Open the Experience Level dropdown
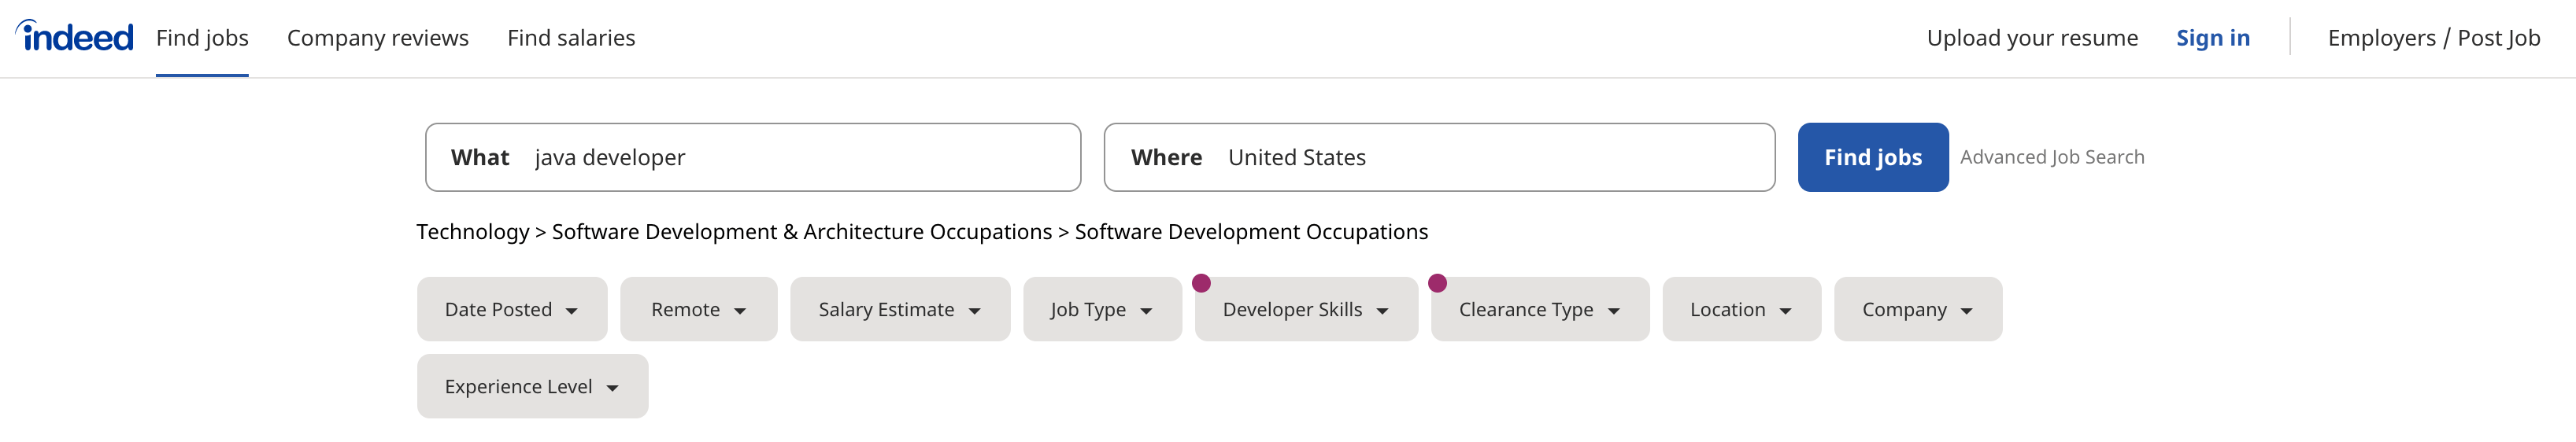Screen dimensions: 2576x442 click(532, 387)
